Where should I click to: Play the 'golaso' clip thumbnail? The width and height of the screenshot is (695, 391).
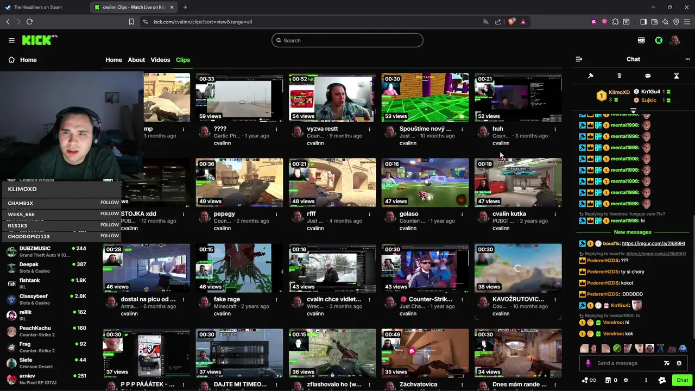click(425, 182)
